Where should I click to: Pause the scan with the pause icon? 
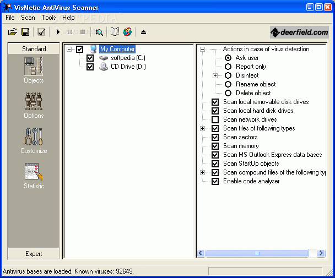pos(69,32)
